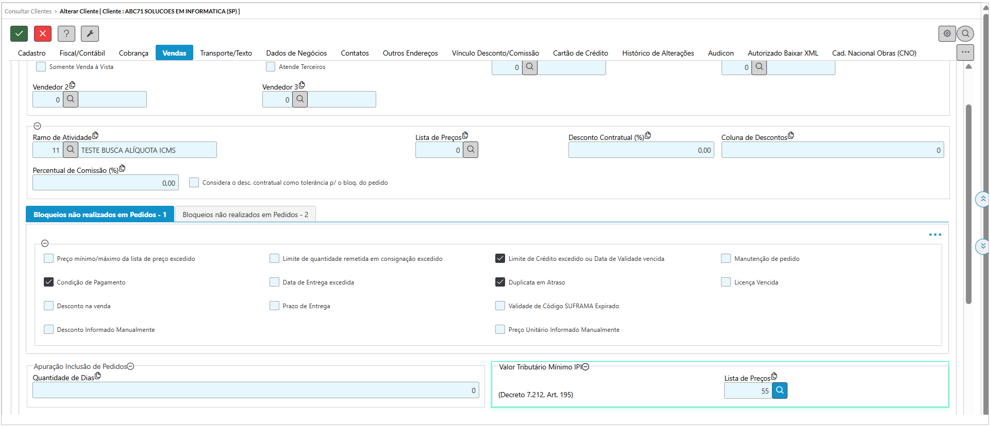Collapse the Valor Tributário Mínimo IPI section
The width and height of the screenshot is (990, 426).
click(x=585, y=367)
